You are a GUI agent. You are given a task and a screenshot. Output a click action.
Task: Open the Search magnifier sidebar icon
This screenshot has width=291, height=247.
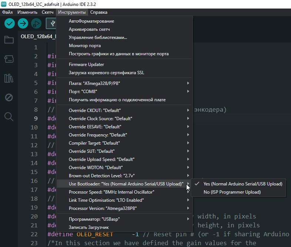(9, 117)
